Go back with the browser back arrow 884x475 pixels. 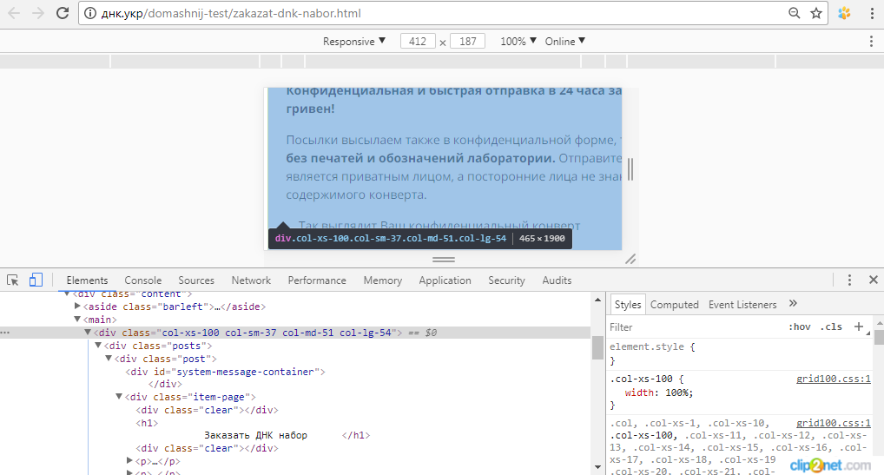[x=14, y=13]
